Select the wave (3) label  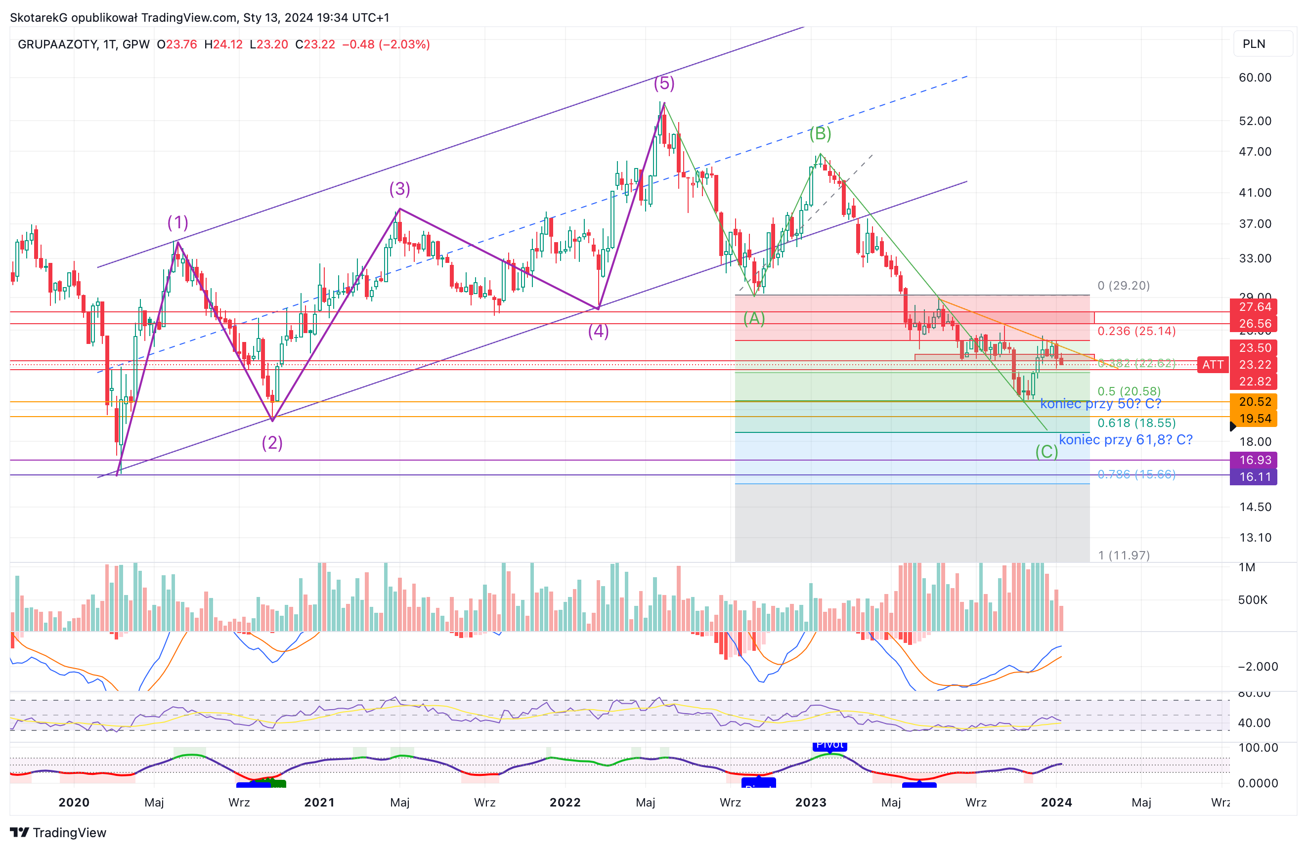coord(399,189)
